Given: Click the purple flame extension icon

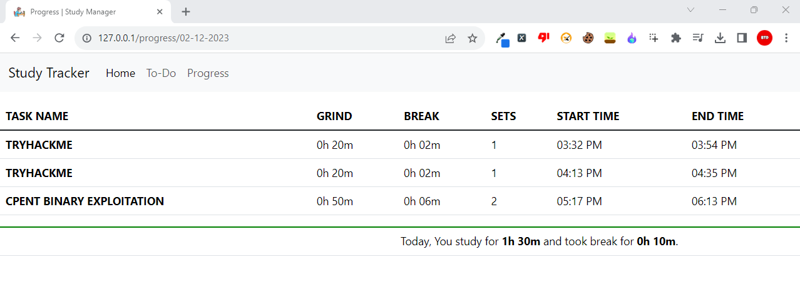Looking at the screenshot, I should (x=632, y=38).
